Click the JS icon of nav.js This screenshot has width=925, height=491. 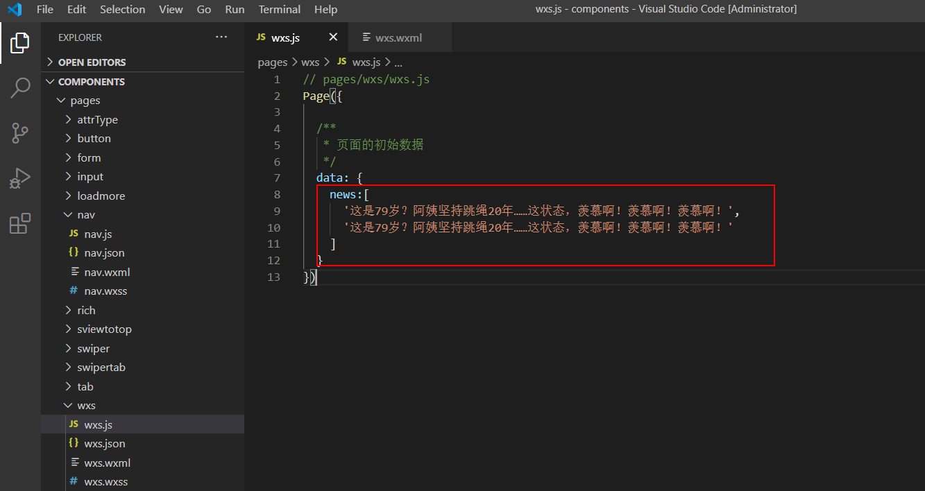click(74, 234)
